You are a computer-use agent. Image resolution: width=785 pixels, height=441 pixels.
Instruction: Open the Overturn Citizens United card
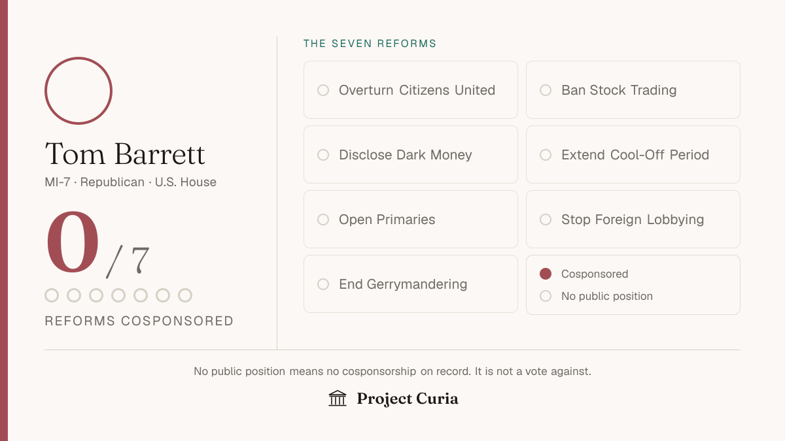tap(411, 90)
